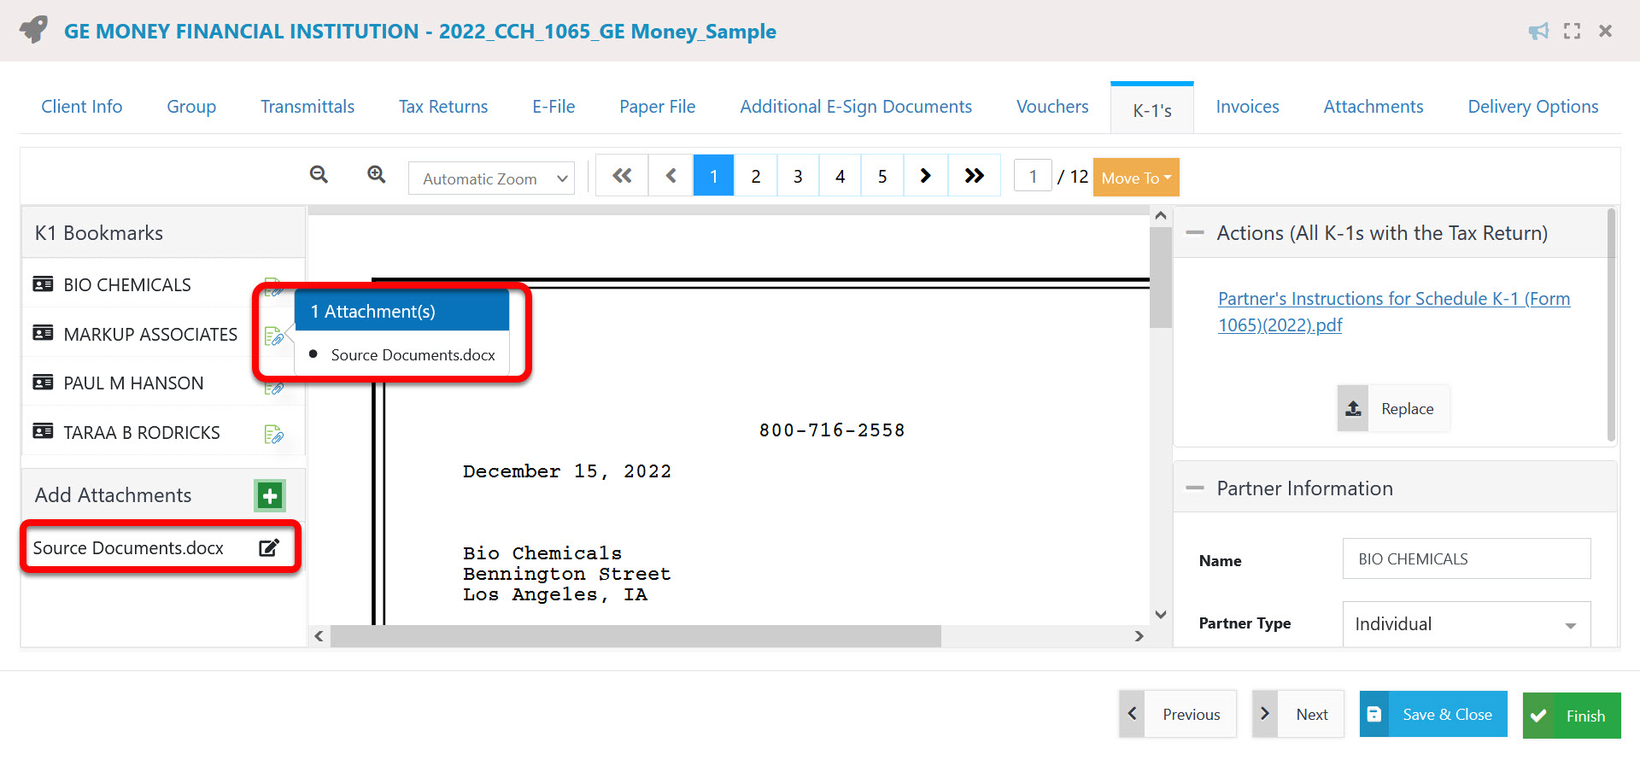Switch to the Vouchers tab

pyautogui.click(x=1052, y=107)
